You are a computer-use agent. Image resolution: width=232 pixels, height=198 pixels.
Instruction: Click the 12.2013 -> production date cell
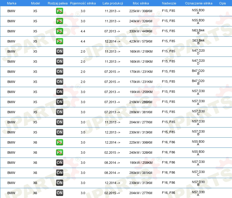pyautogui.click(x=112, y=132)
